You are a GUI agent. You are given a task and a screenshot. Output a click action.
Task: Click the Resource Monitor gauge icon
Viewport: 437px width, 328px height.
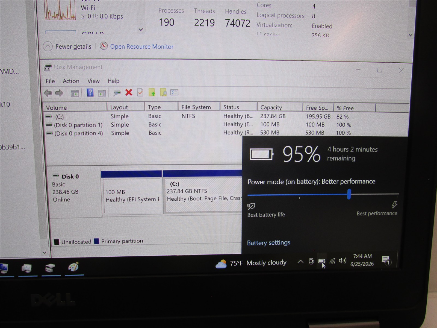pyautogui.click(x=104, y=46)
